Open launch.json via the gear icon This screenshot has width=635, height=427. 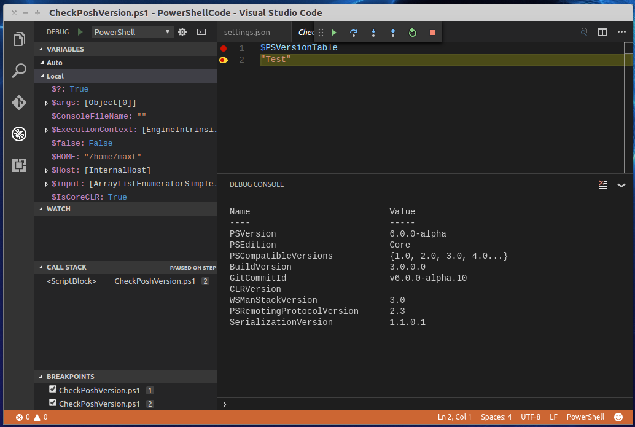pos(182,32)
